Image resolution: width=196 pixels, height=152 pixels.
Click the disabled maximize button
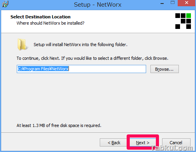[x=173, y=3]
